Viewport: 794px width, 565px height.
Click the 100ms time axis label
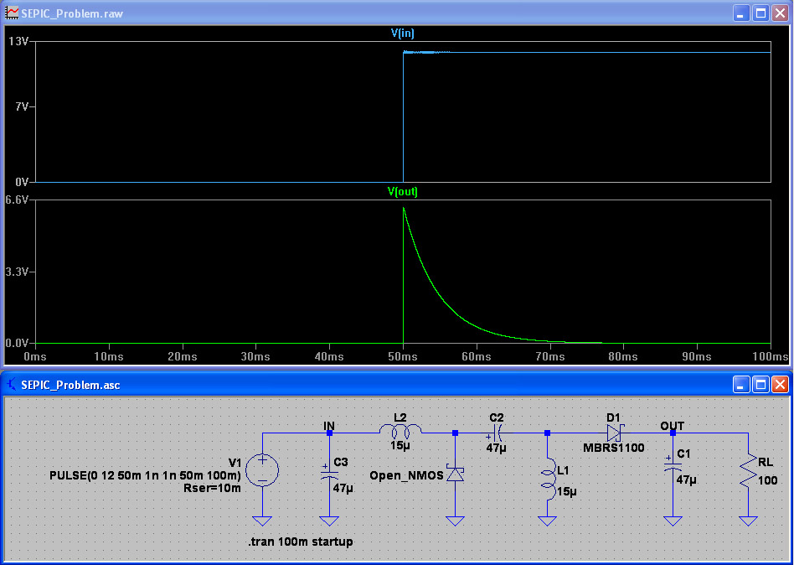(x=770, y=357)
